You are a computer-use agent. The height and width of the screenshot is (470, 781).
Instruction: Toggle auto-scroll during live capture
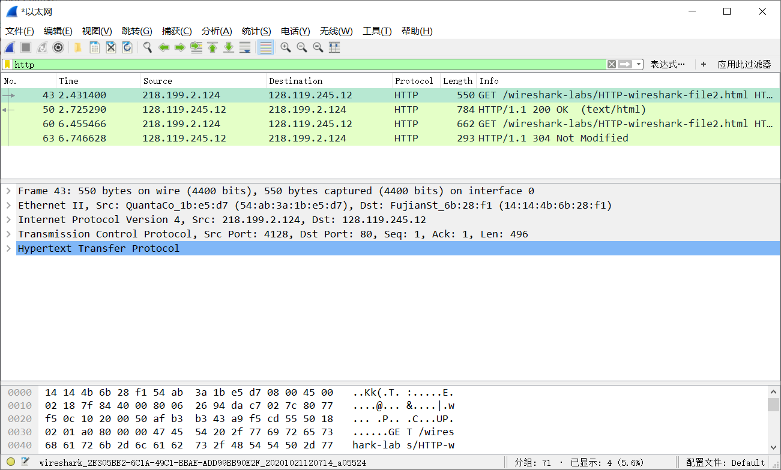click(245, 47)
